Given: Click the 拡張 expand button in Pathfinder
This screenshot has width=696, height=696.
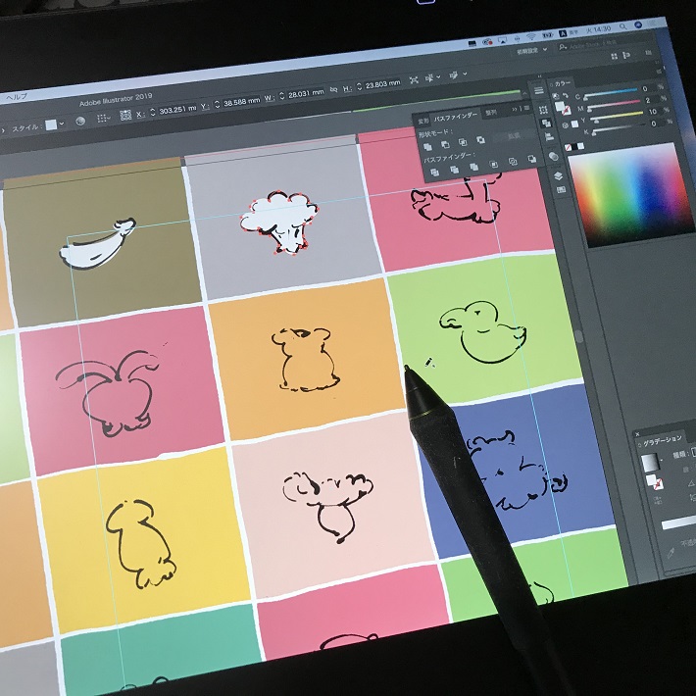Looking at the screenshot, I should tap(514, 136).
